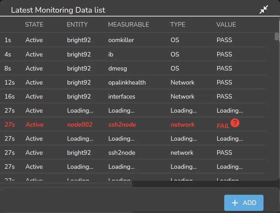This screenshot has height=213, width=280.
Task: Click Network type in opalinkhealth row
Action: point(182,82)
